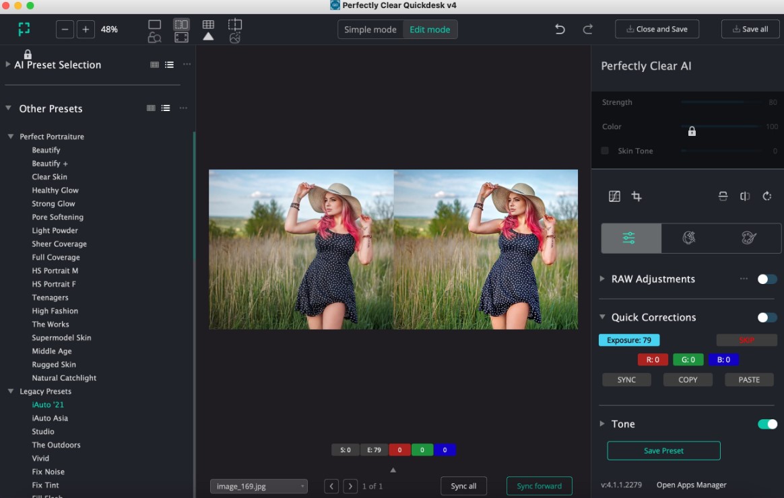Switch to split side-by-side view icon
Image resolution: width=784 pixels, height=498 pixels.
[x=181, y=24]
